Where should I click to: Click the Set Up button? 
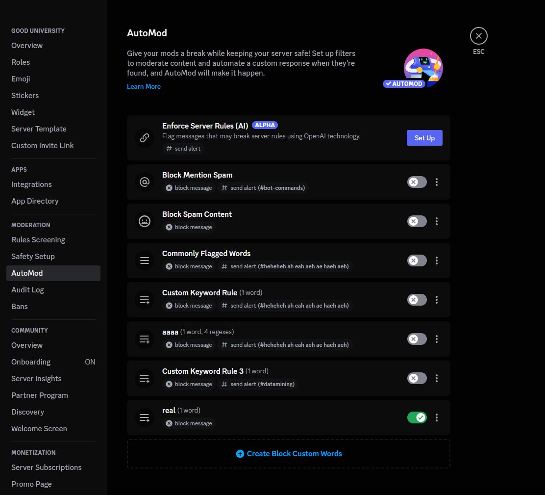[x=424, y=138]
